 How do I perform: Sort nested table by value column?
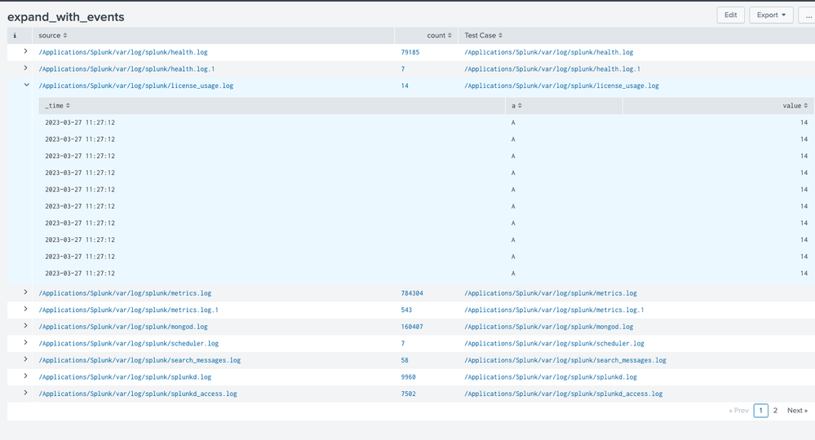coord(796,105)
